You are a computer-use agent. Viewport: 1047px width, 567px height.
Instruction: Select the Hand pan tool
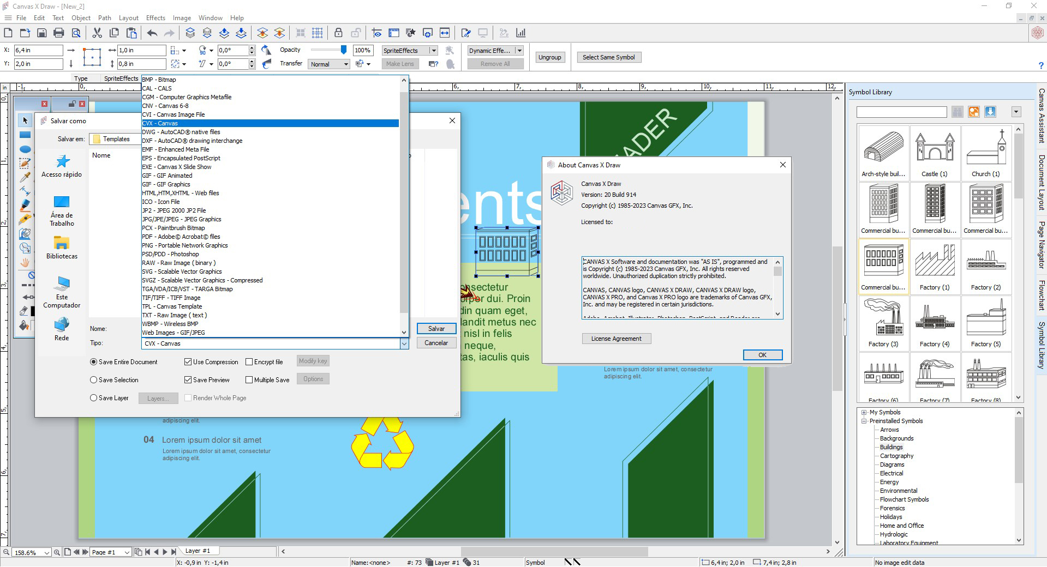point(24,262)
